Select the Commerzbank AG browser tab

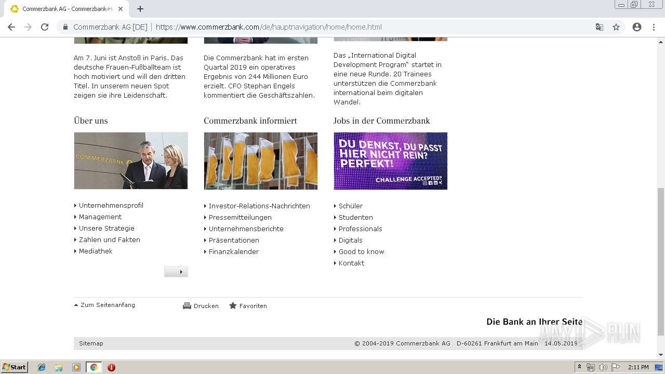(x=66, y=9)
